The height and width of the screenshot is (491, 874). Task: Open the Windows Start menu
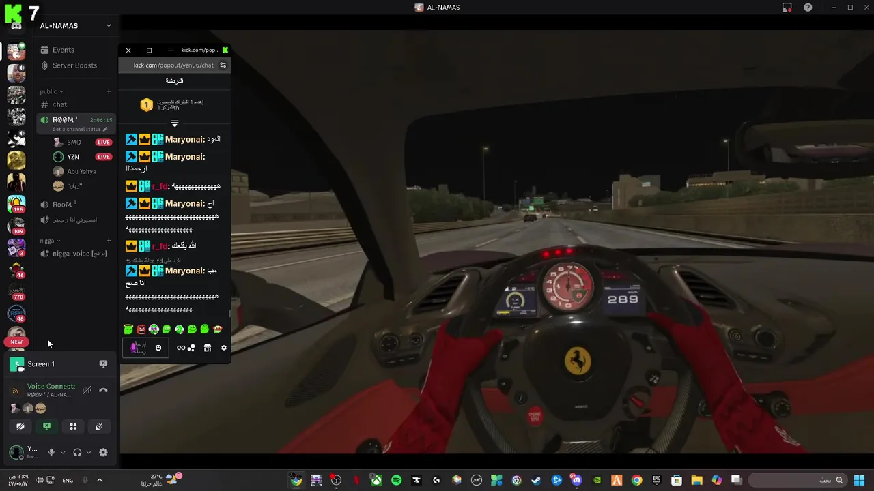(x=859, y=480)
